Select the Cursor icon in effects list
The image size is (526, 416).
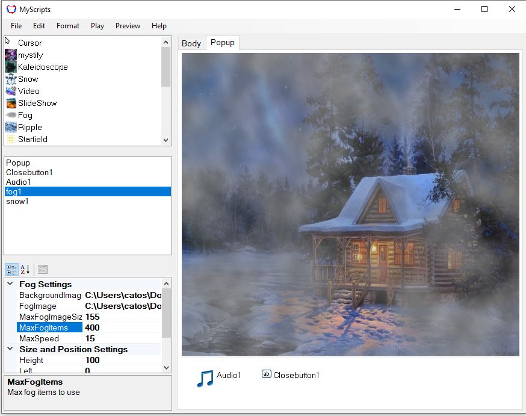(7, 42)
